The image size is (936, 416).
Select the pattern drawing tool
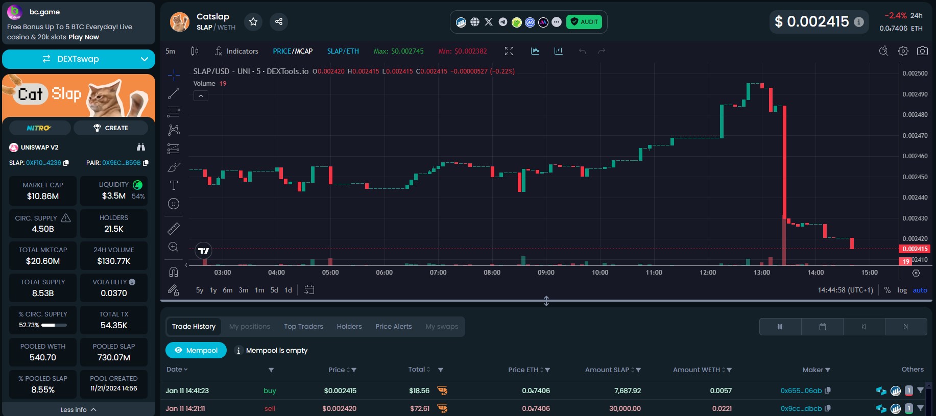tap(174, 130)
